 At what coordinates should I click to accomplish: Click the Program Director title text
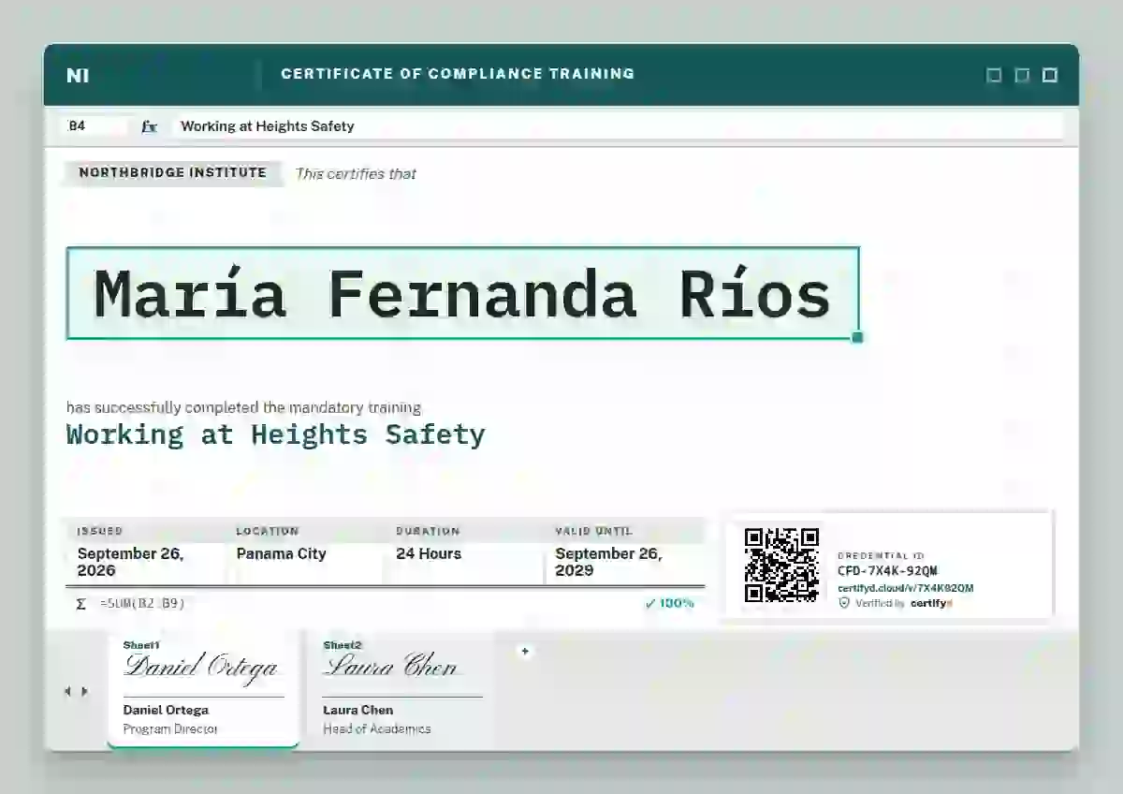pos(170,728)
